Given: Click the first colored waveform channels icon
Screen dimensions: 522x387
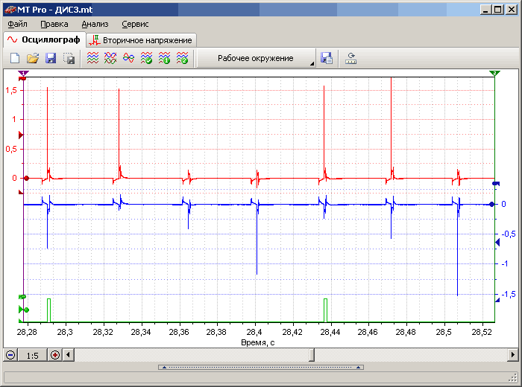Looking at the screenshot, I should click(92, 58).
